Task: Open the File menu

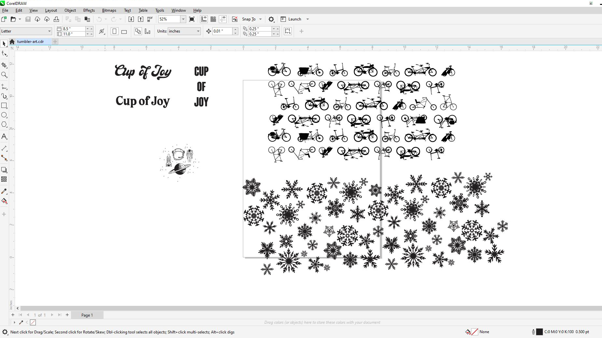Action: pyautogui.click(x=5, y=10)
